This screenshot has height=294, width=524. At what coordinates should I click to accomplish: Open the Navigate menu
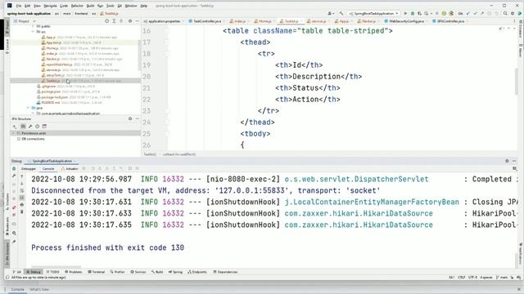tap(50, 6)
